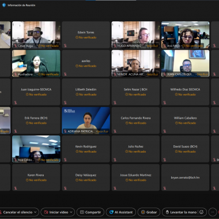
Task: Click 'No verificado' under Julio Nuñez
Action: coord(135,152)
